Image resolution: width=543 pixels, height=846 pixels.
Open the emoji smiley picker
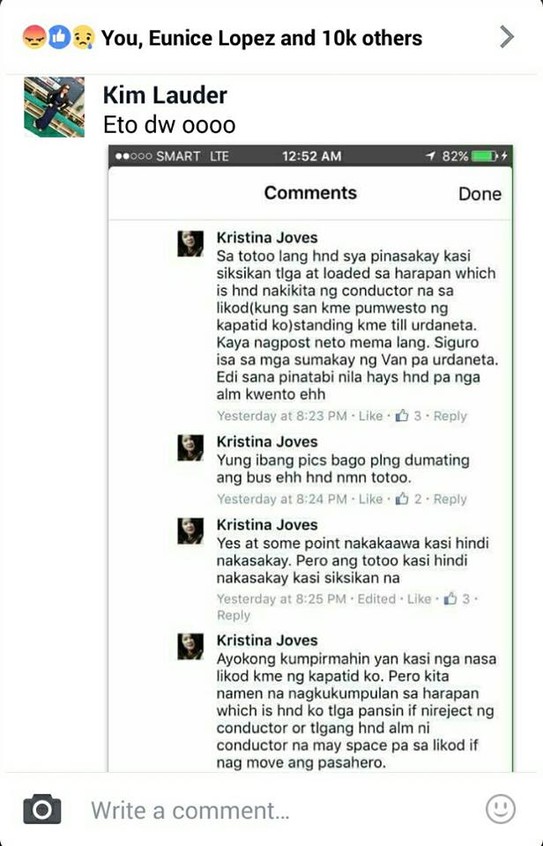[x=501, y=809]
